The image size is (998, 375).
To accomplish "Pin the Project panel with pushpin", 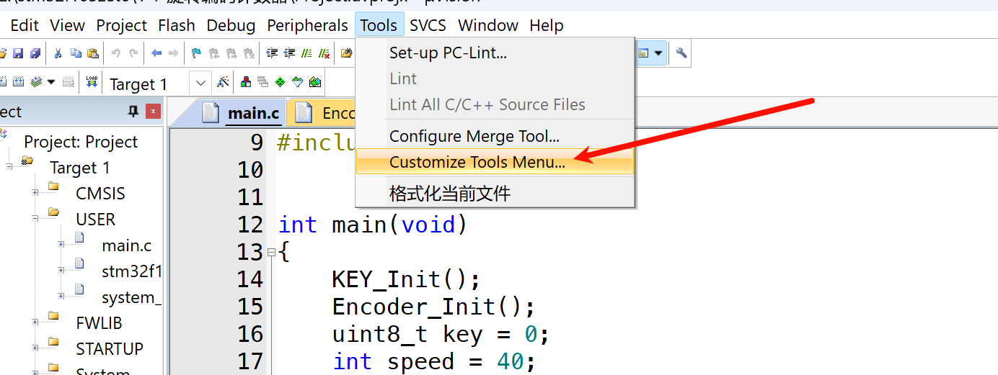I will point(133,112).
